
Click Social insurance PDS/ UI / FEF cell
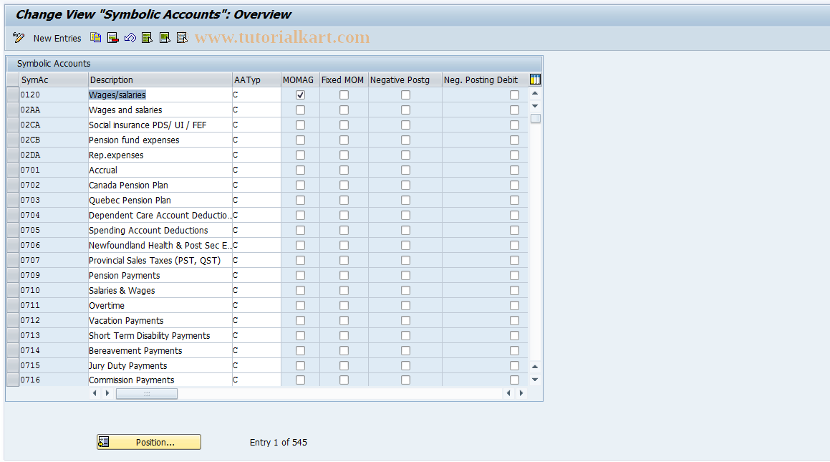click(x=160, y=125)
